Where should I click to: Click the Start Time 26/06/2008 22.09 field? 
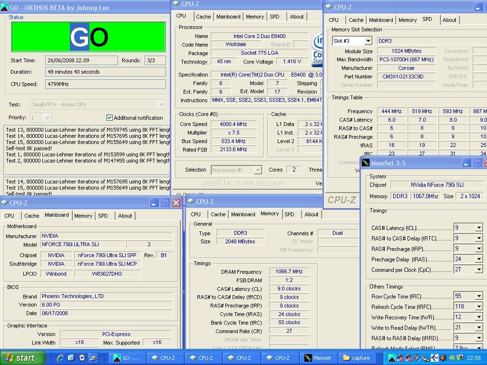tap(81, 60)
